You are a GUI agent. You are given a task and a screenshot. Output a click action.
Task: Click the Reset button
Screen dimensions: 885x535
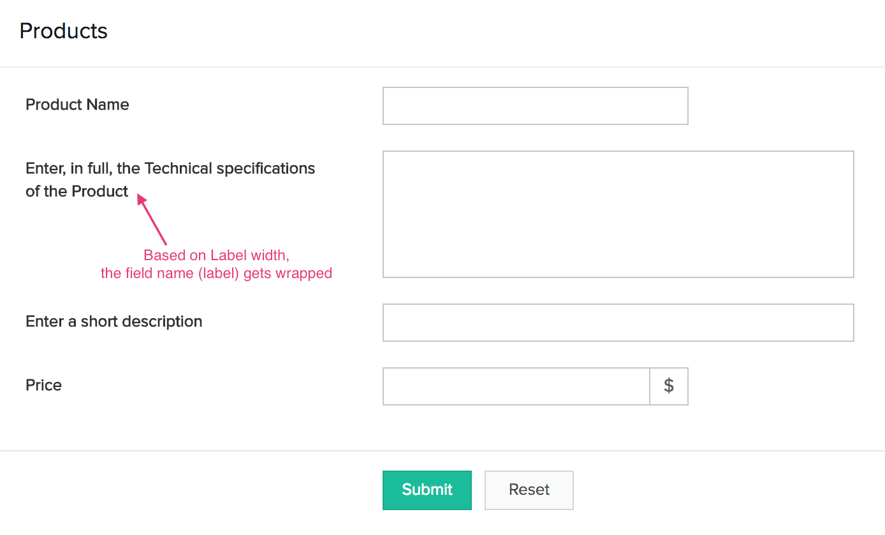pos(529,490)
